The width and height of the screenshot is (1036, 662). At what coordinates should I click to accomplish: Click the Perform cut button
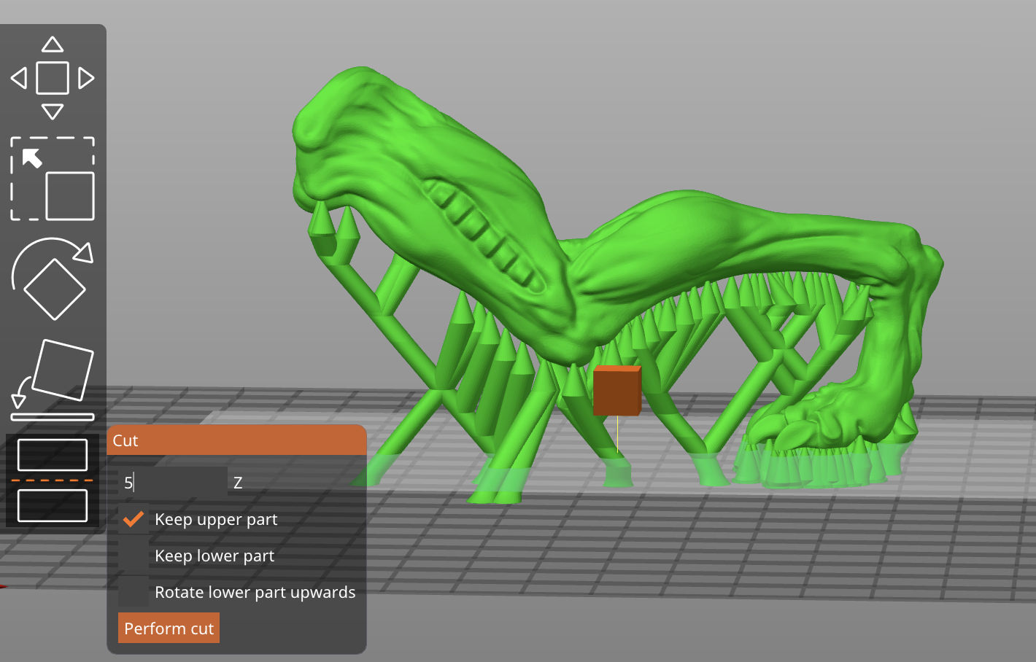(169, 628)
